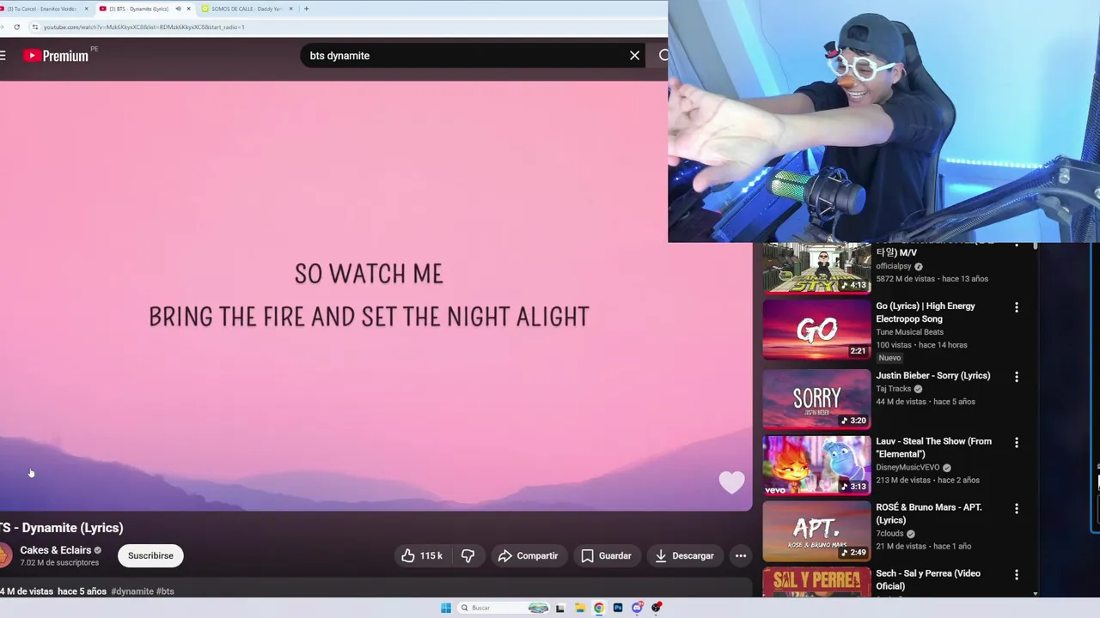Open 'Lauv - Steal The Show' title
Image resolution: width=1100 pixels, height=618 pixels.
934,447
